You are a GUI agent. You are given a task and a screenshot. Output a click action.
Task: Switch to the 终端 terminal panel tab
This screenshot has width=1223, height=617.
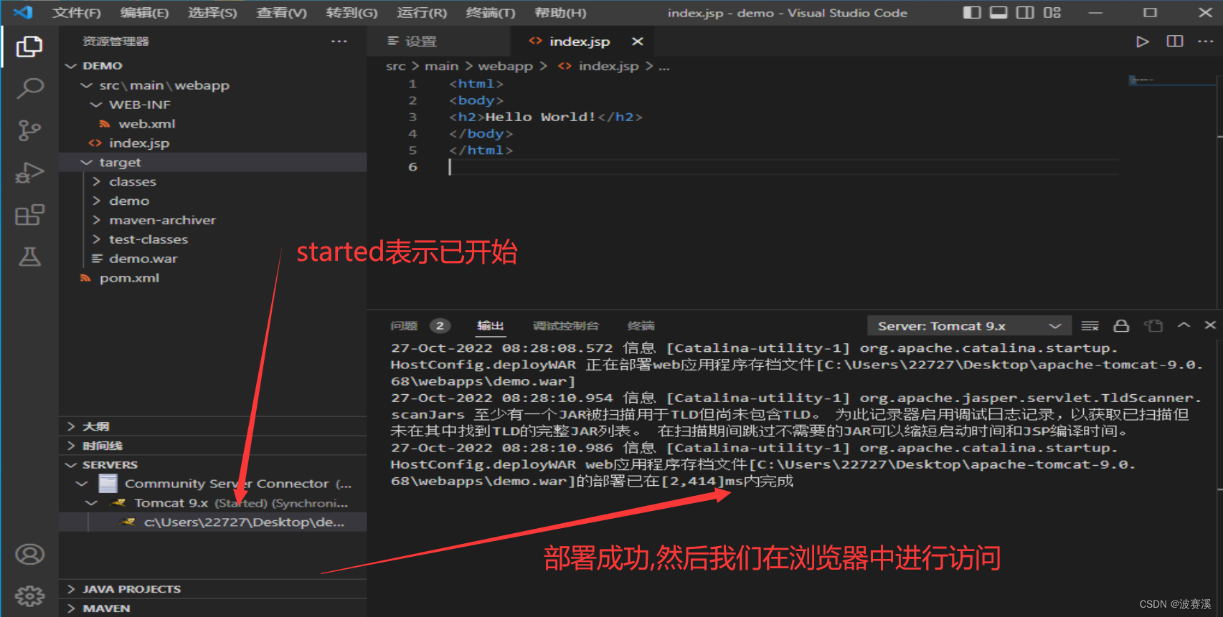coord(641,326)
